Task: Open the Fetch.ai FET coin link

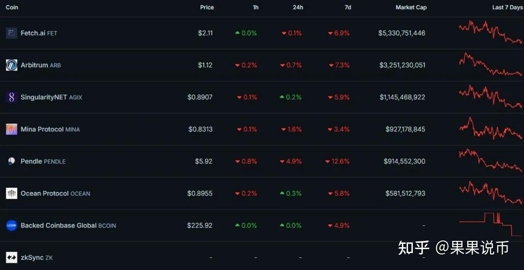Action: [x=39, y=33]
